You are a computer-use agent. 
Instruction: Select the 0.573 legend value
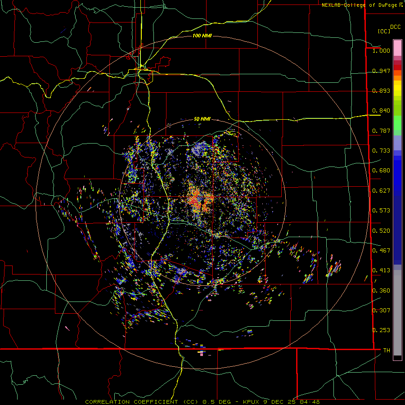pos(381,211)
